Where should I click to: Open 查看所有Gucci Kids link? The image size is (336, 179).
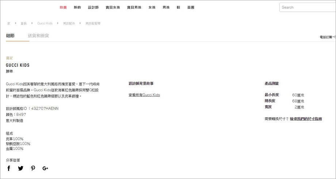[x=144, y=95]
